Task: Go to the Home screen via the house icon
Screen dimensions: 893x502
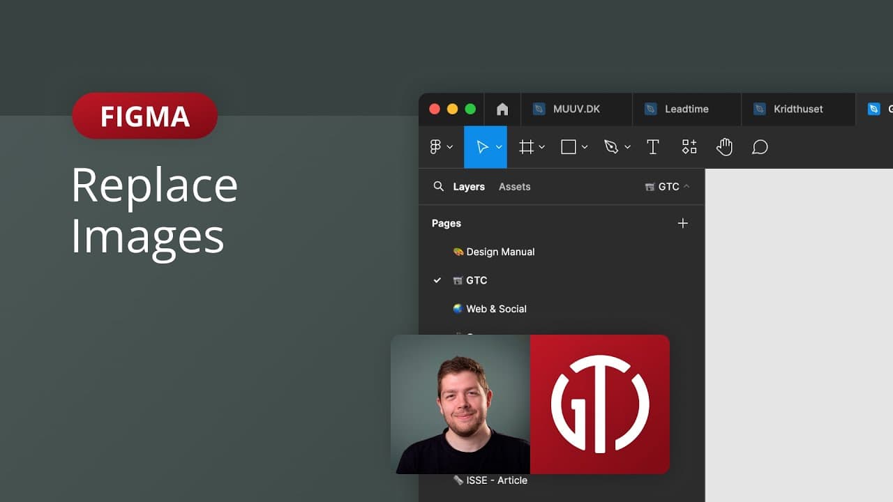Action: point(502,109)
